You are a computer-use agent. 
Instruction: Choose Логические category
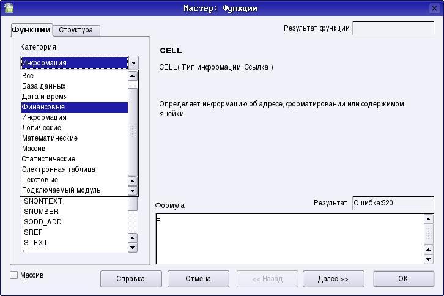(x=75, y=128)
